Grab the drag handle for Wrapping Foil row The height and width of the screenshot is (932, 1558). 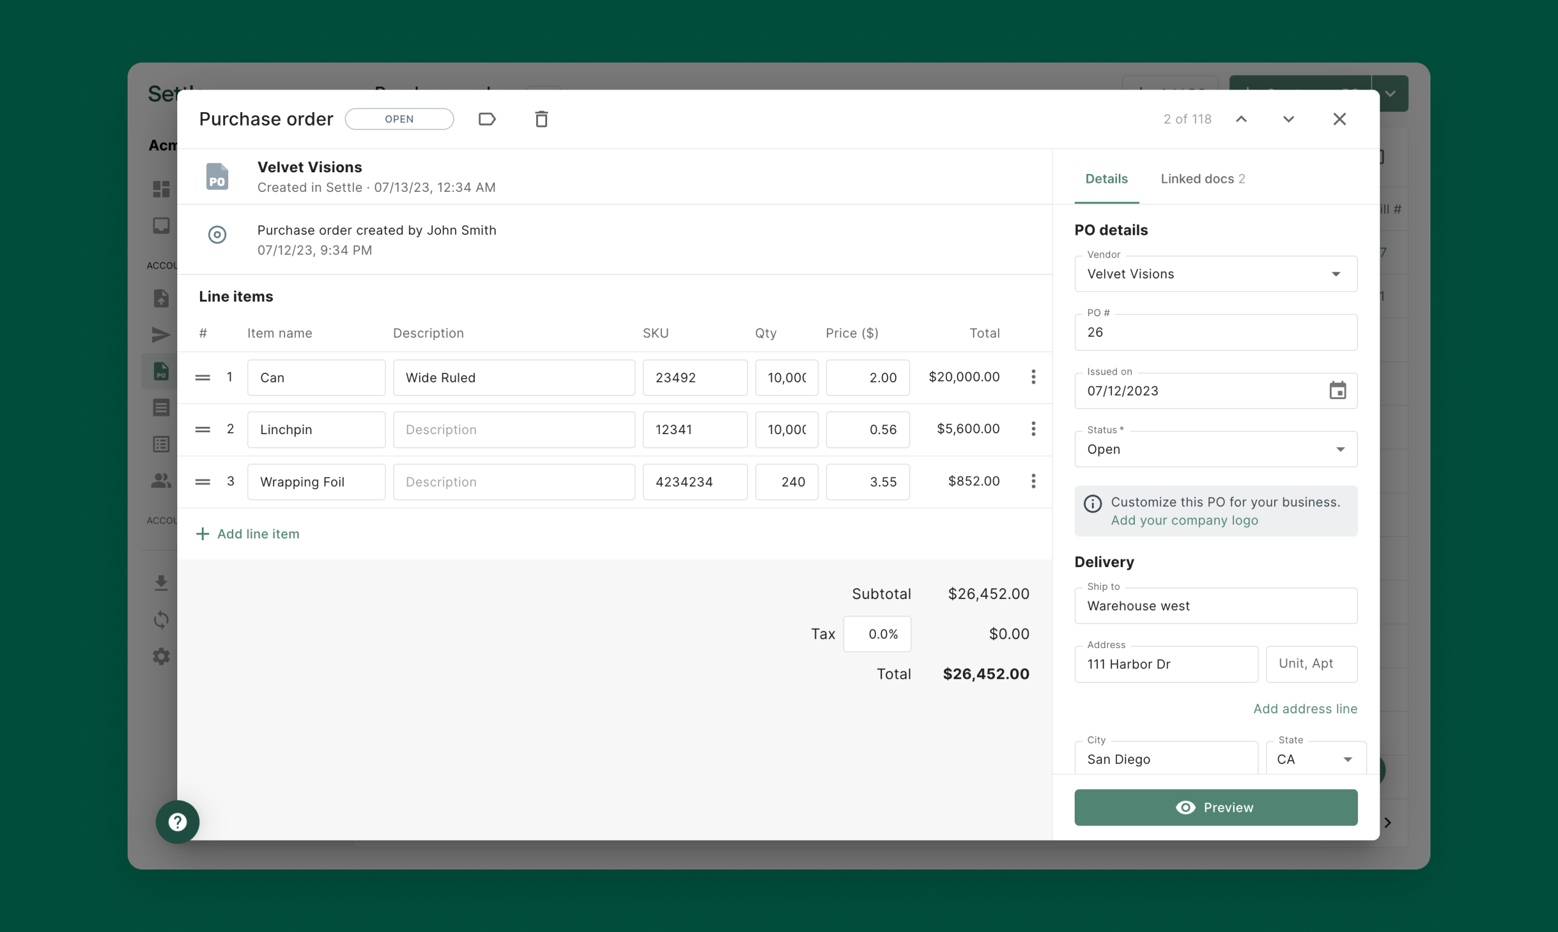(x=202, y=482)
